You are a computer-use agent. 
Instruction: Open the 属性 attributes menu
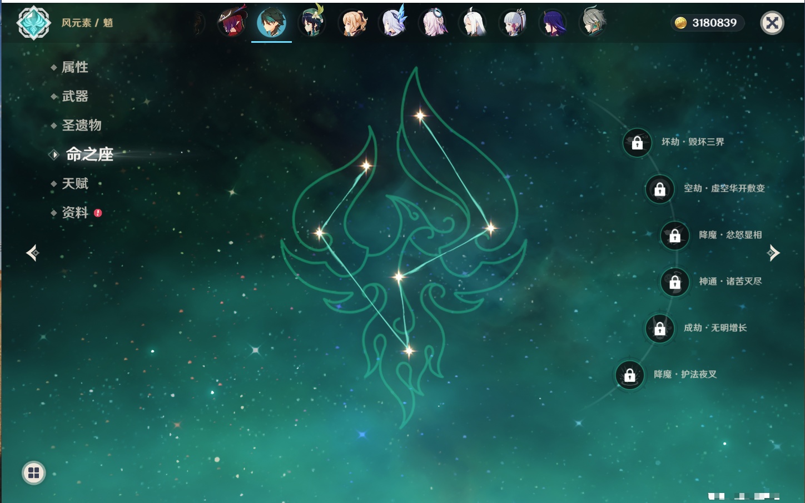pyautogui.click(x=74, y=67)
